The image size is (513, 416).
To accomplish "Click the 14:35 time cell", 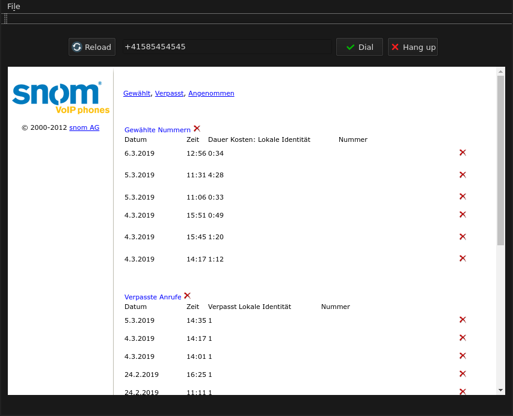I will (x=196, y=320).
